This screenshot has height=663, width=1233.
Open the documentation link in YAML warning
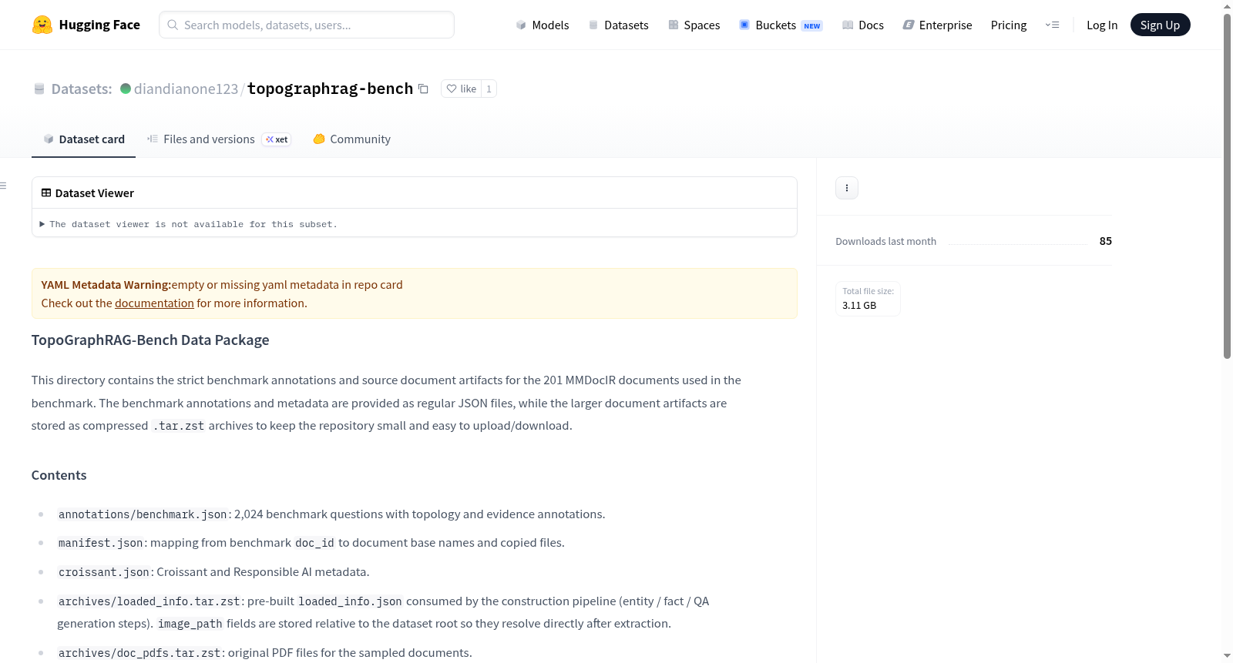pos(154,303)
